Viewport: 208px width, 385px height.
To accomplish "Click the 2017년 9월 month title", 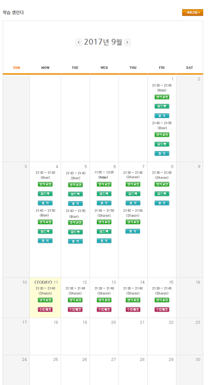I will [x=103, y=42].
